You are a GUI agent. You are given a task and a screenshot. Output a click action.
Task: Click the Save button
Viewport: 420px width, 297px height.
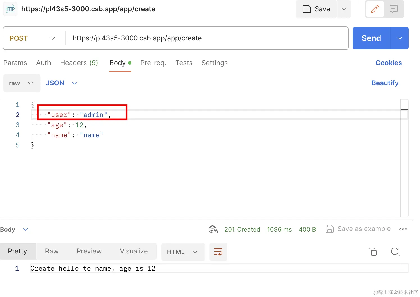point(316,9)
